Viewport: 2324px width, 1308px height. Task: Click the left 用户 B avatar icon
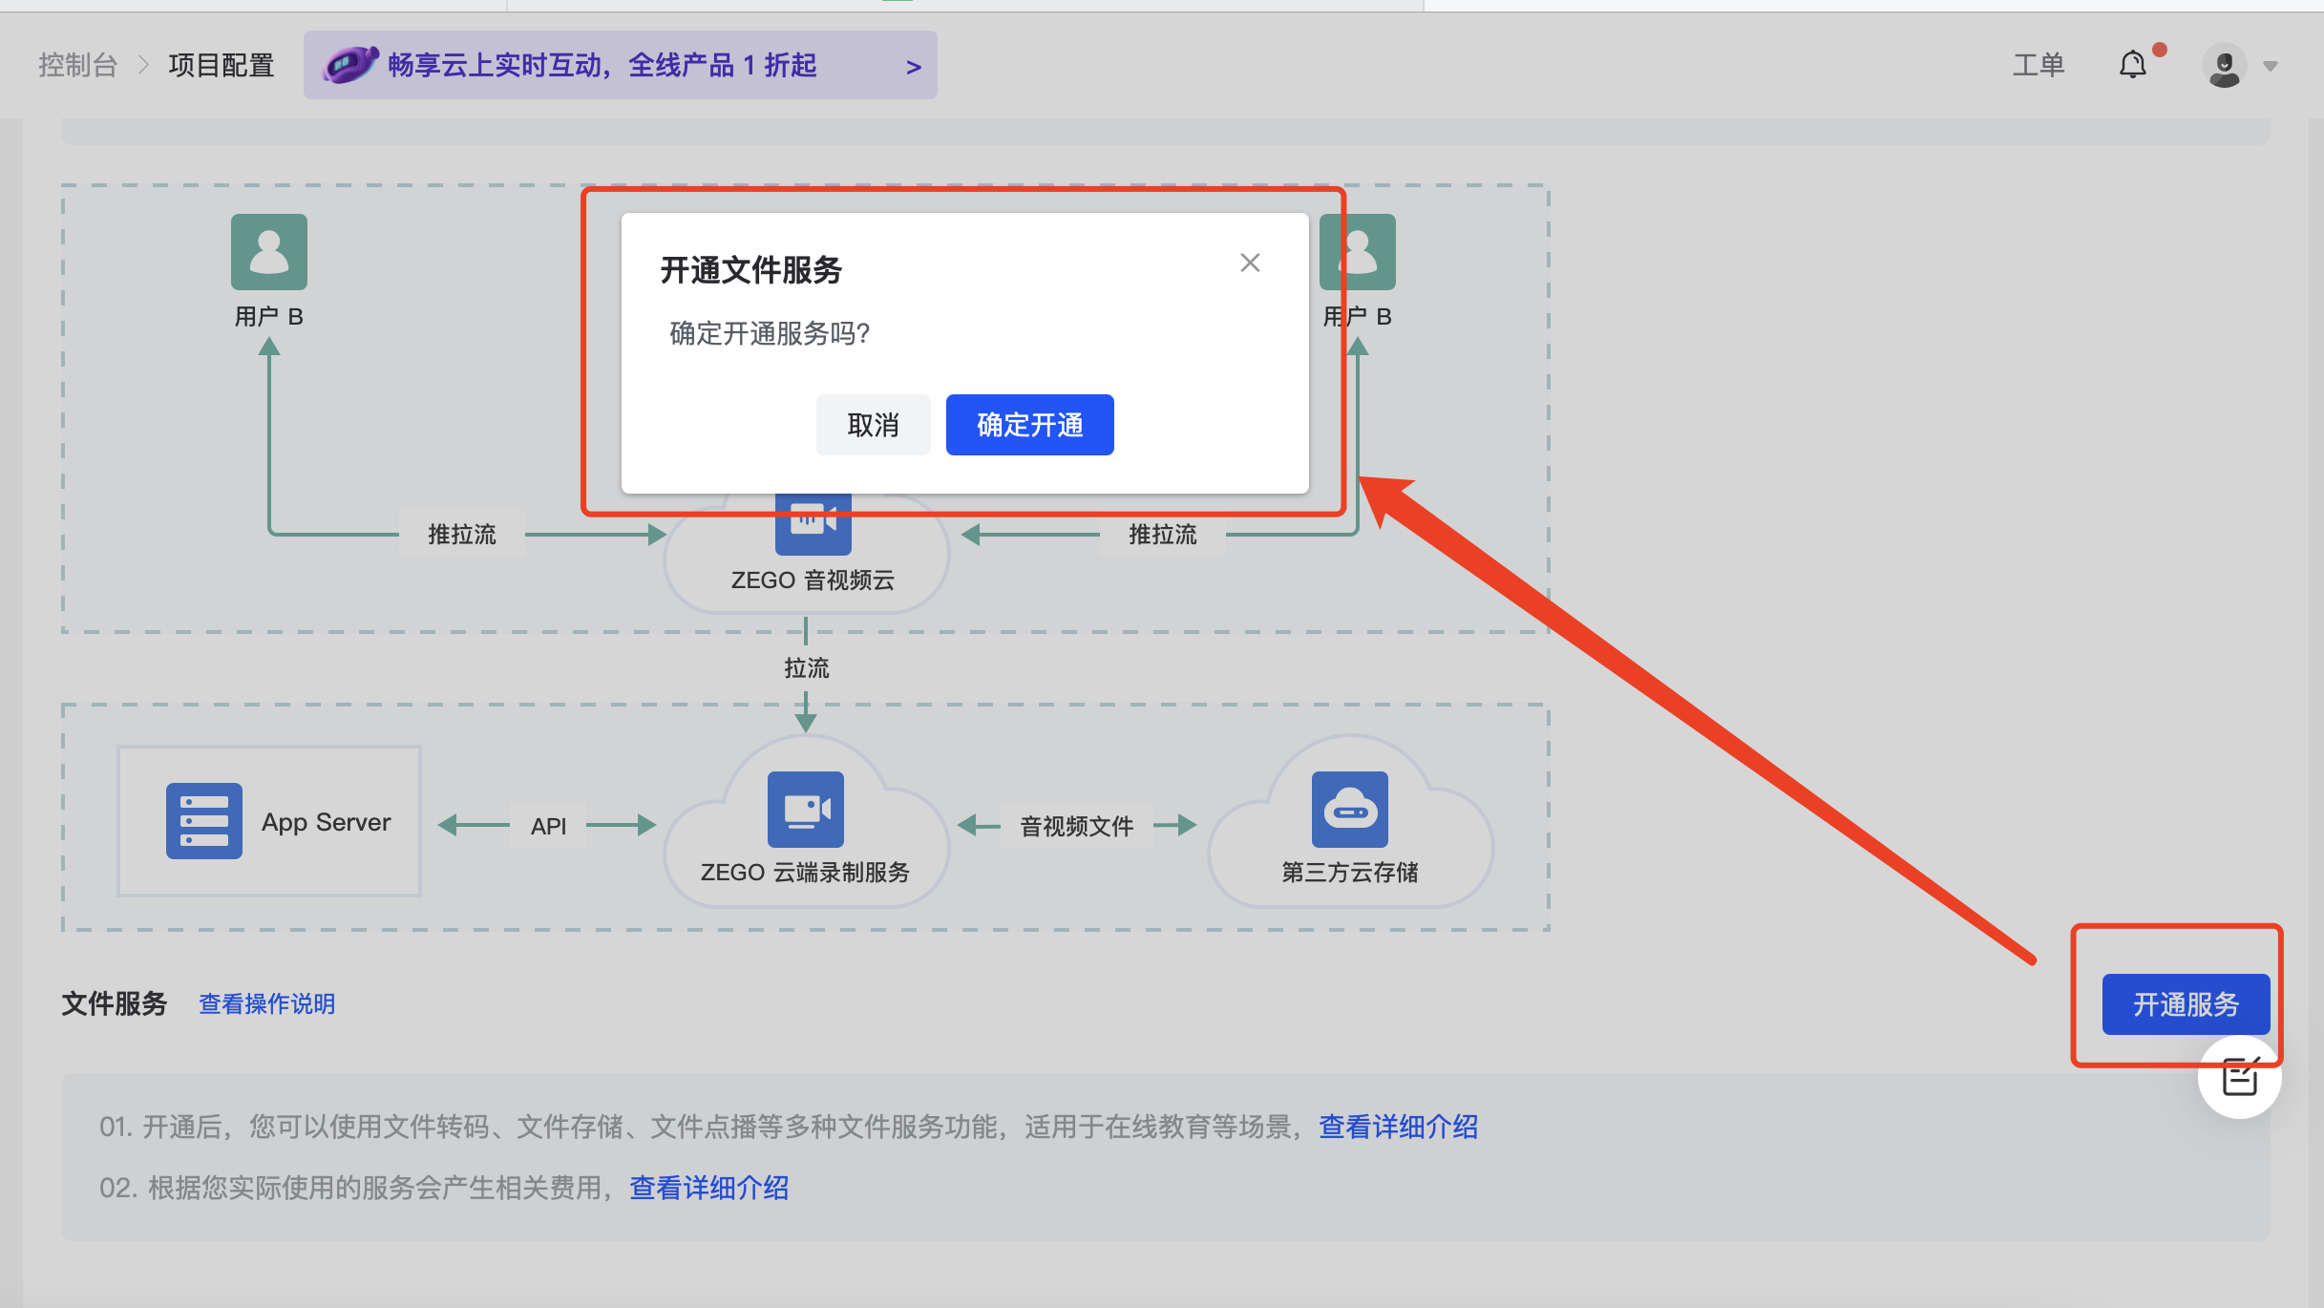[x=268, y=252]
